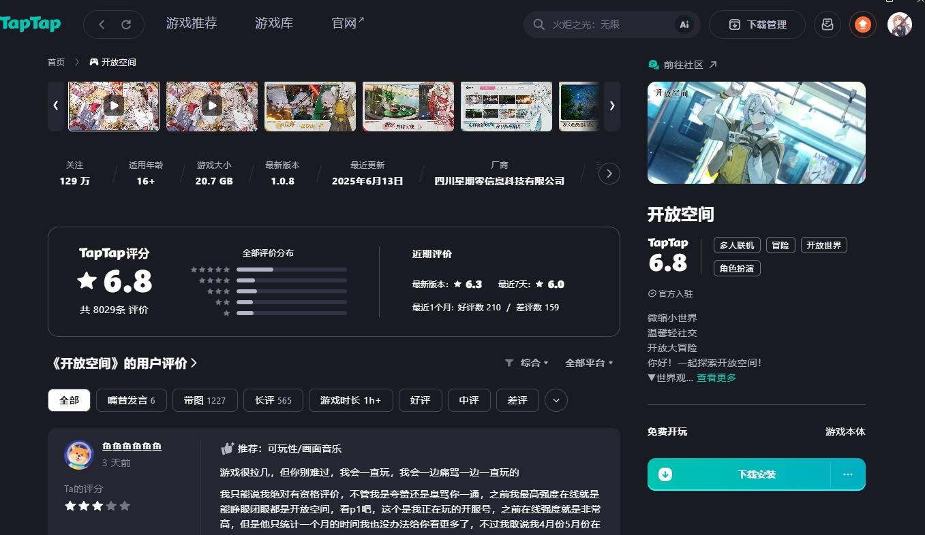Open 游戏推荐 from the navigation bar
The height and width of the screenshot is (535, 925).
pyautogui.click(x=191, y=22)
